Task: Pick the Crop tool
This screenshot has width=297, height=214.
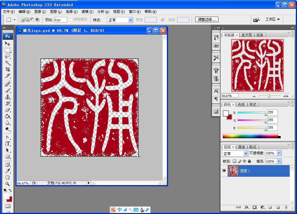Action: 8,70
